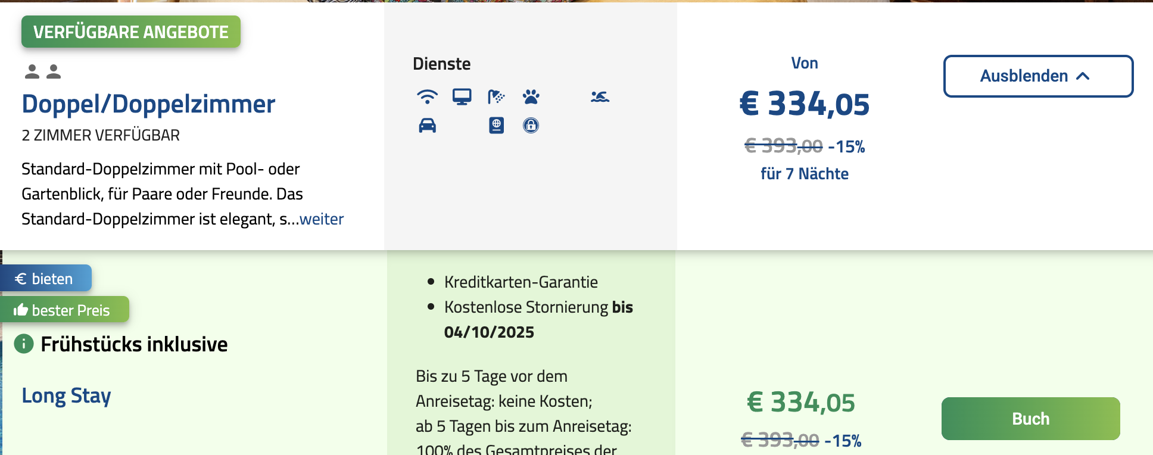1153x455 pixels.
Task: Click the car parking service icon
Action: 427,126
